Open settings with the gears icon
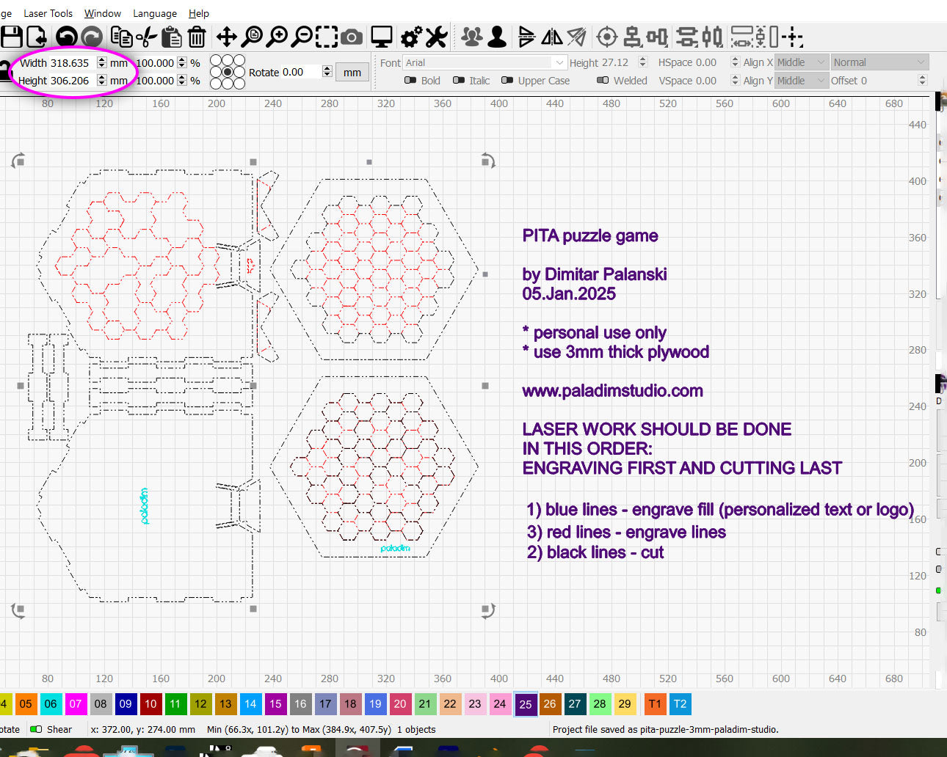The image size is (947, 757). [x=411, y=37]
